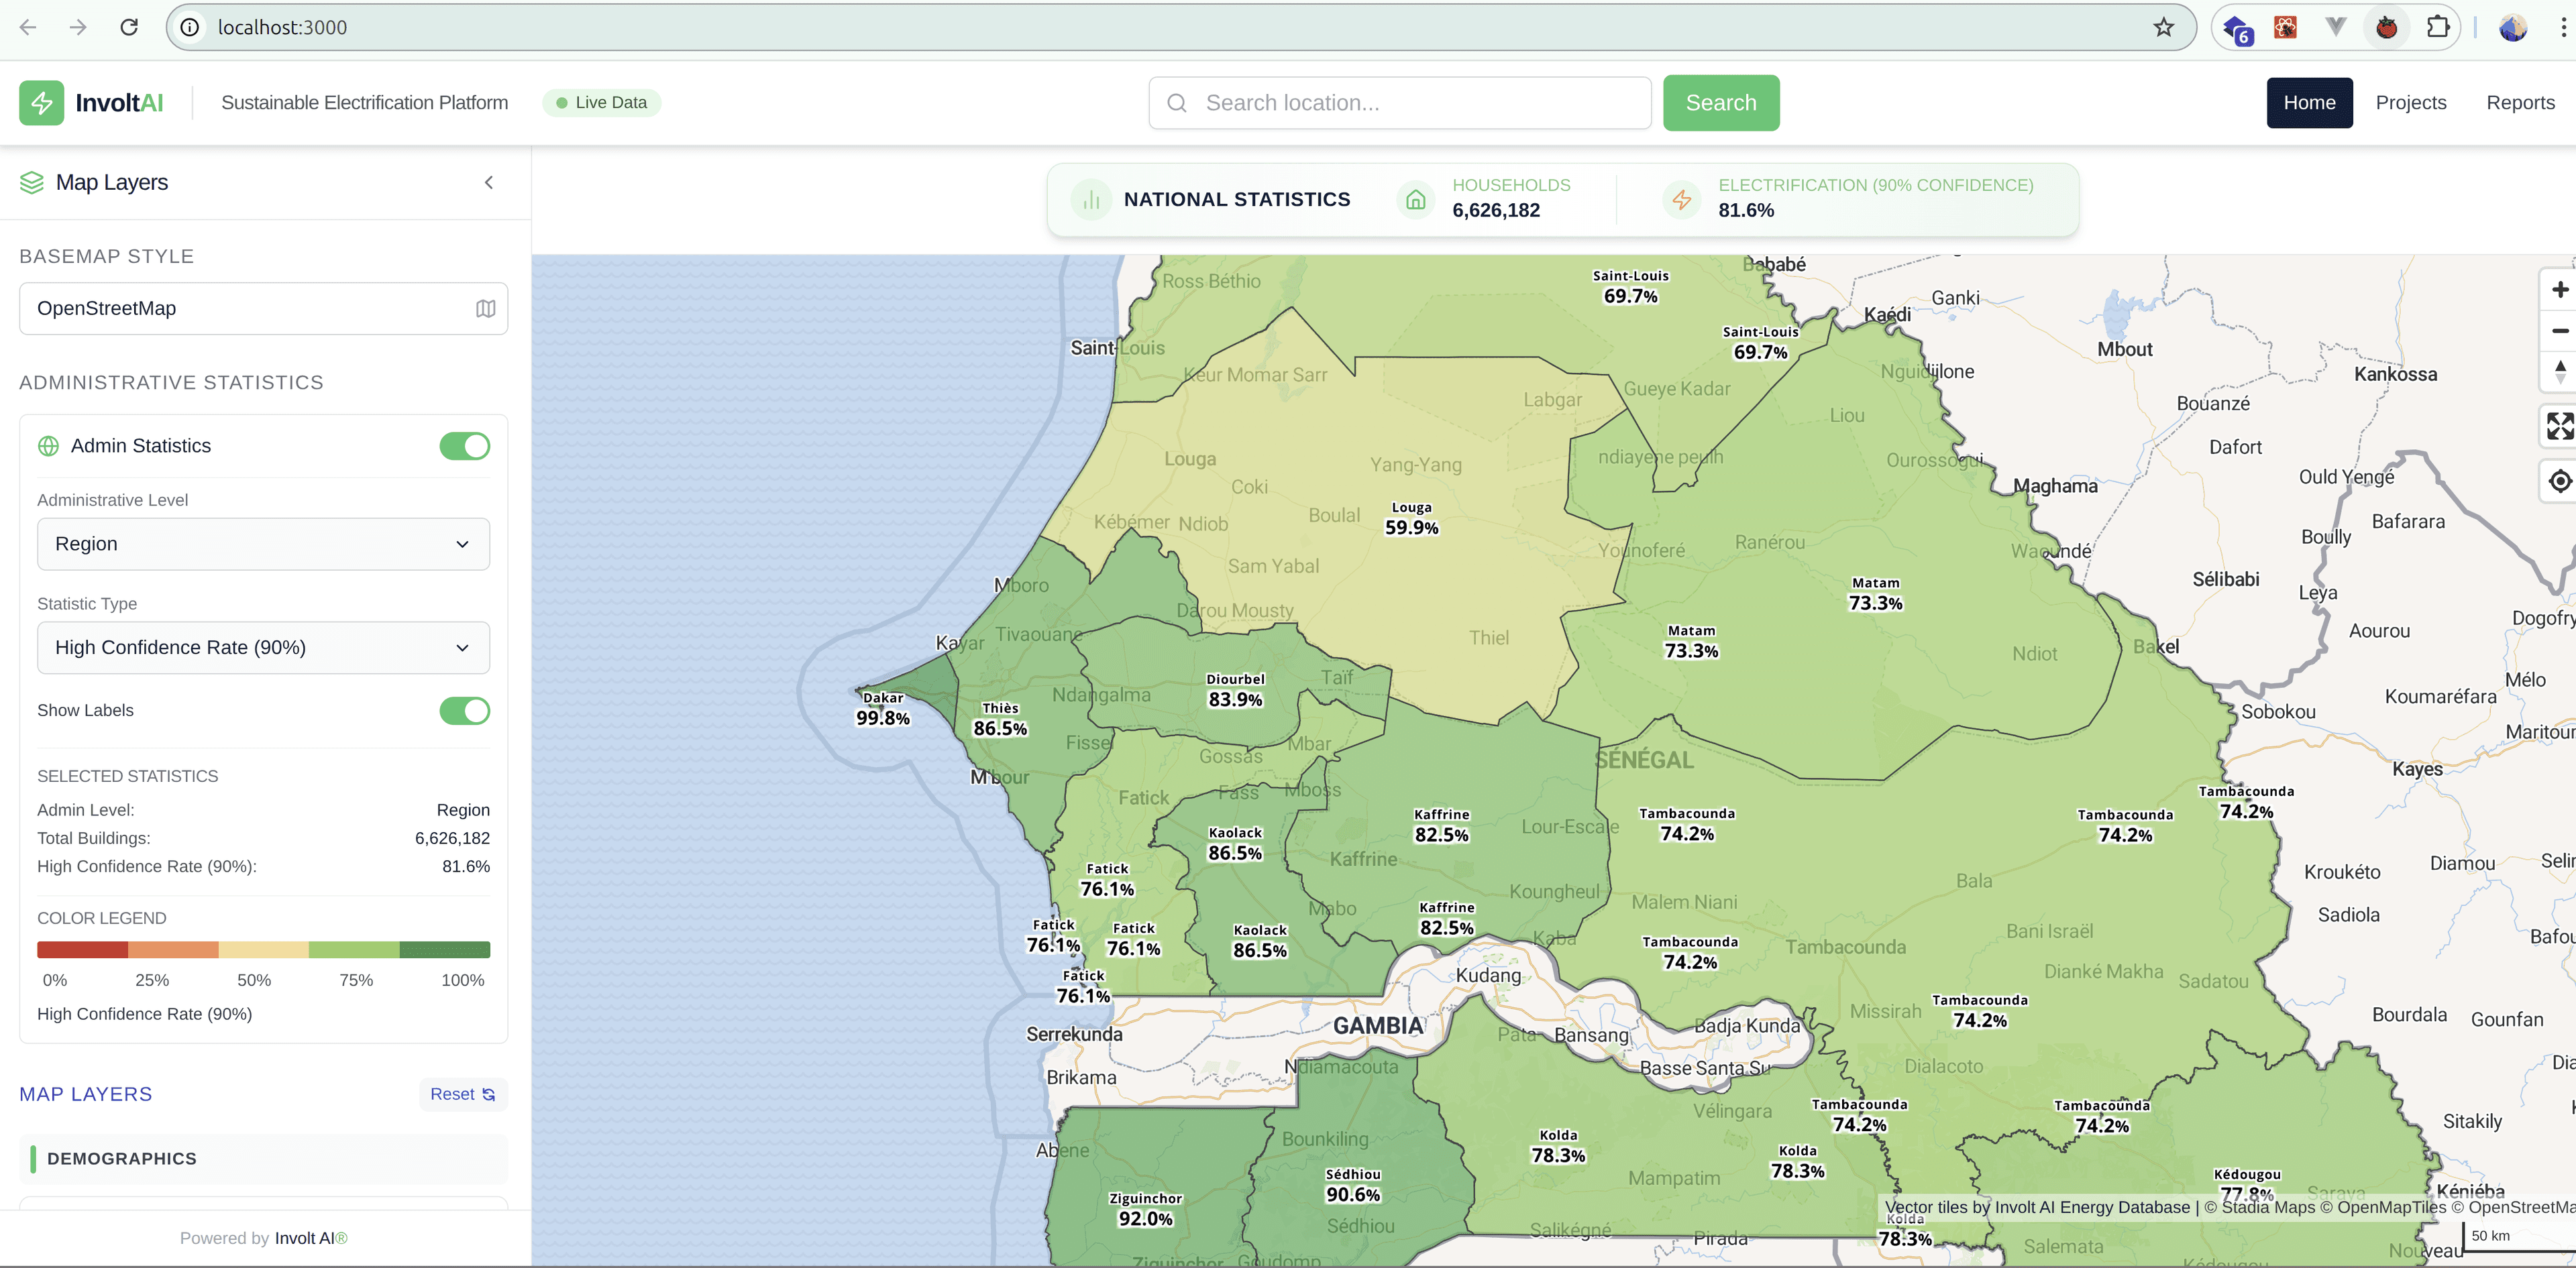
Task: Click the 81.6% national electrification value
Action: click(1746, 211)
